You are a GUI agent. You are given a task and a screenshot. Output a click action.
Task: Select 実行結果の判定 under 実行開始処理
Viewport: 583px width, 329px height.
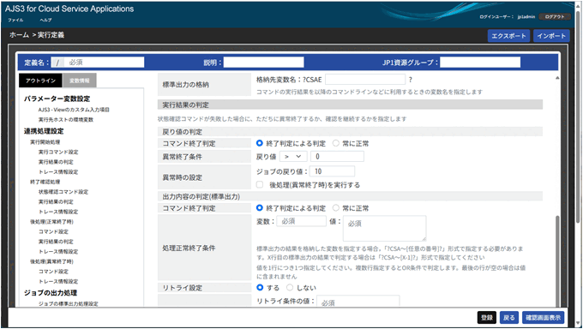(x=56, y=162)
